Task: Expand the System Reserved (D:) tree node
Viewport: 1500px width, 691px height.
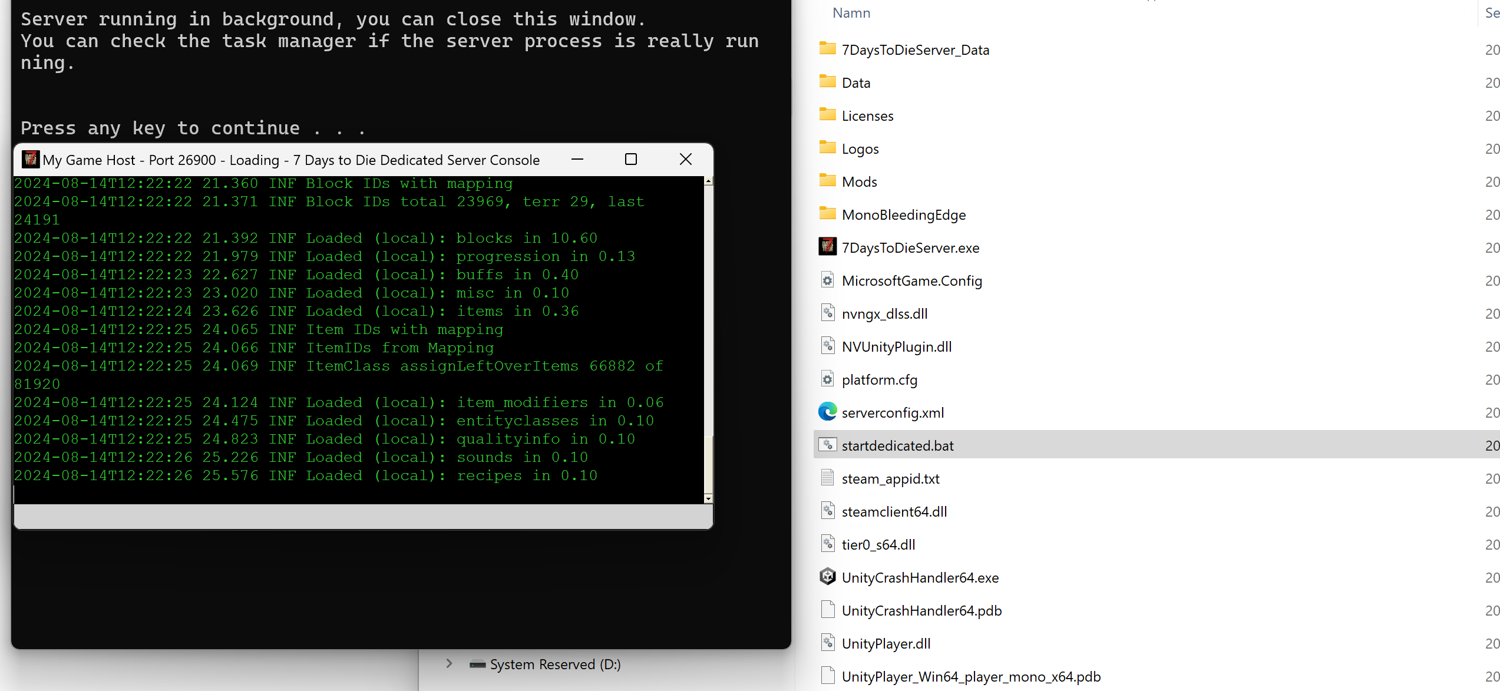Action: pyautogui.click(x=449, y=663)
